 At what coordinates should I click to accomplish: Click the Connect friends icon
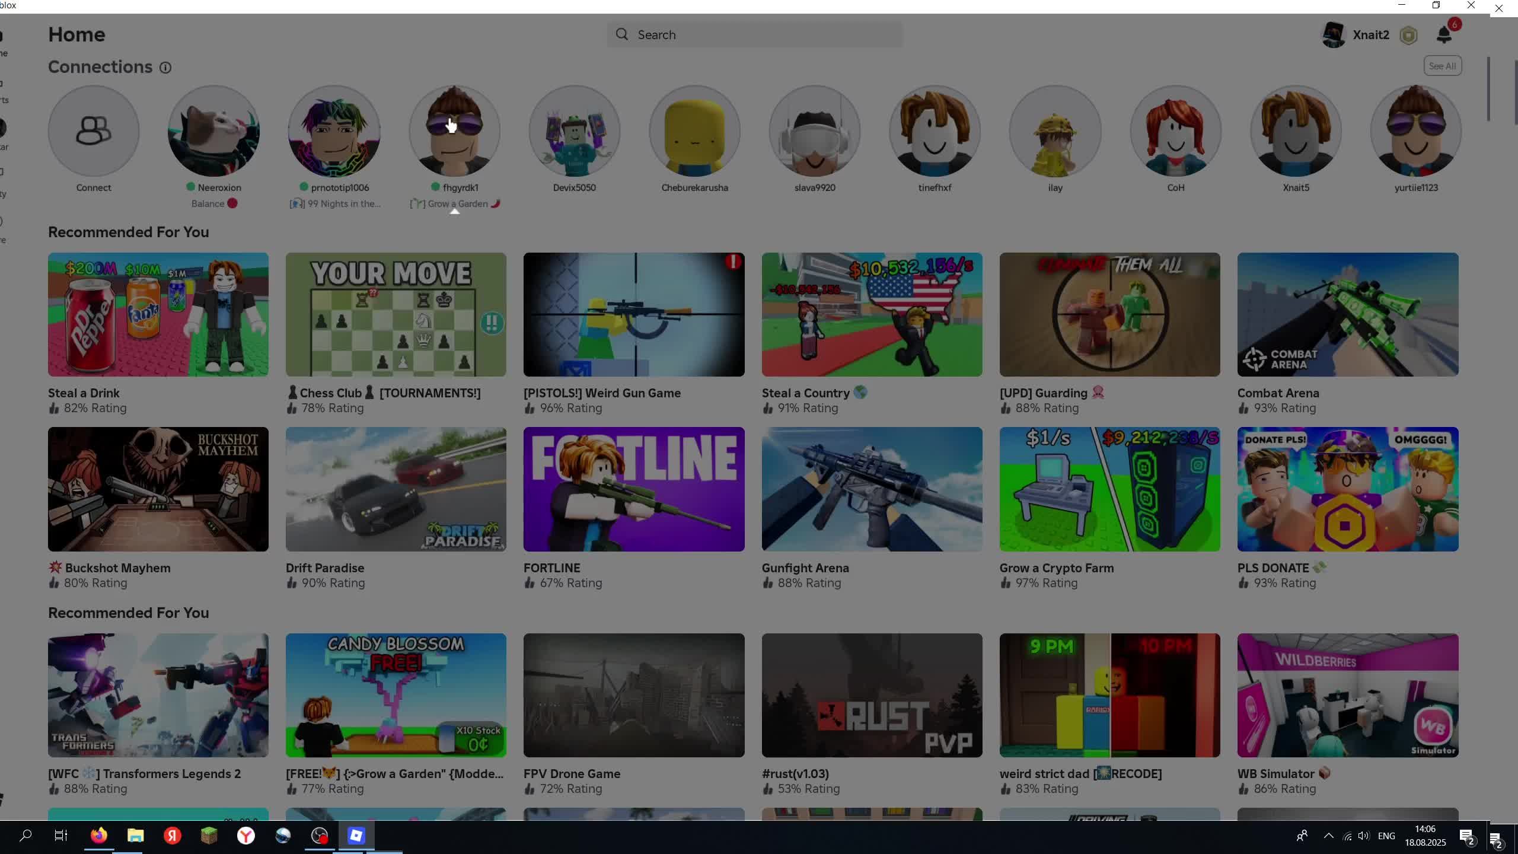[x=94, y=131]
